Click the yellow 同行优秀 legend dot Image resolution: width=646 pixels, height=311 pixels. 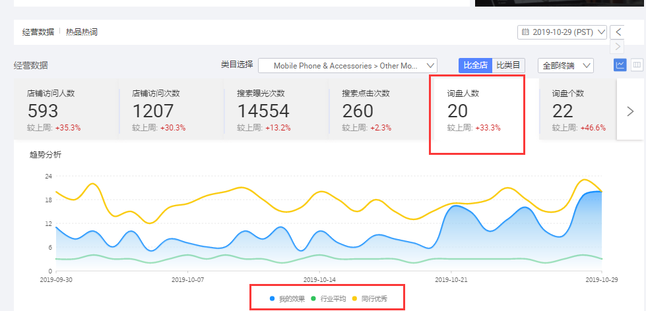[x=355, y=299]
